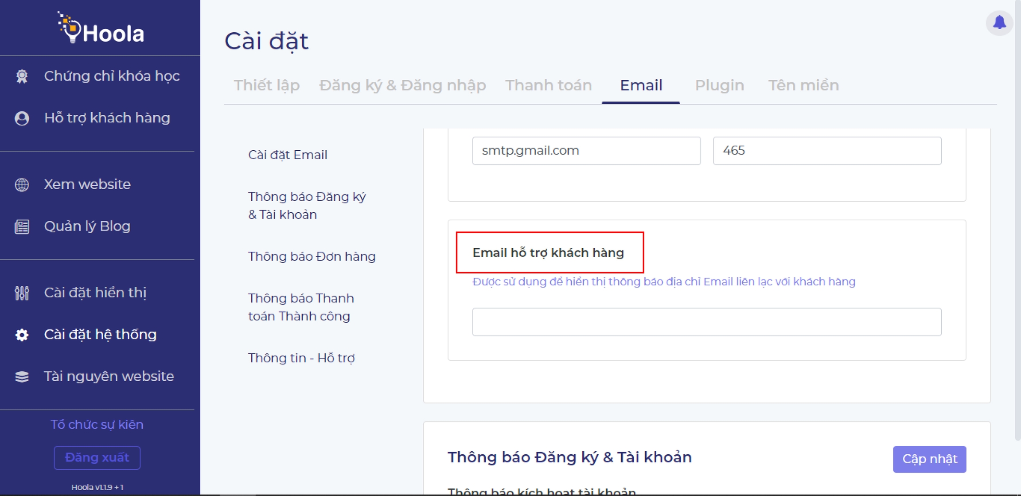The width and height of the screenshot is (1021, 496).
Task: Click the Cài đặt hệ thống gear icon
Action: (x=22, y=335)
